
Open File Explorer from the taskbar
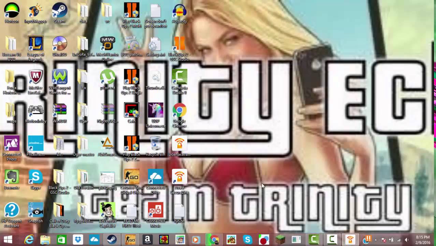(45, 240)
